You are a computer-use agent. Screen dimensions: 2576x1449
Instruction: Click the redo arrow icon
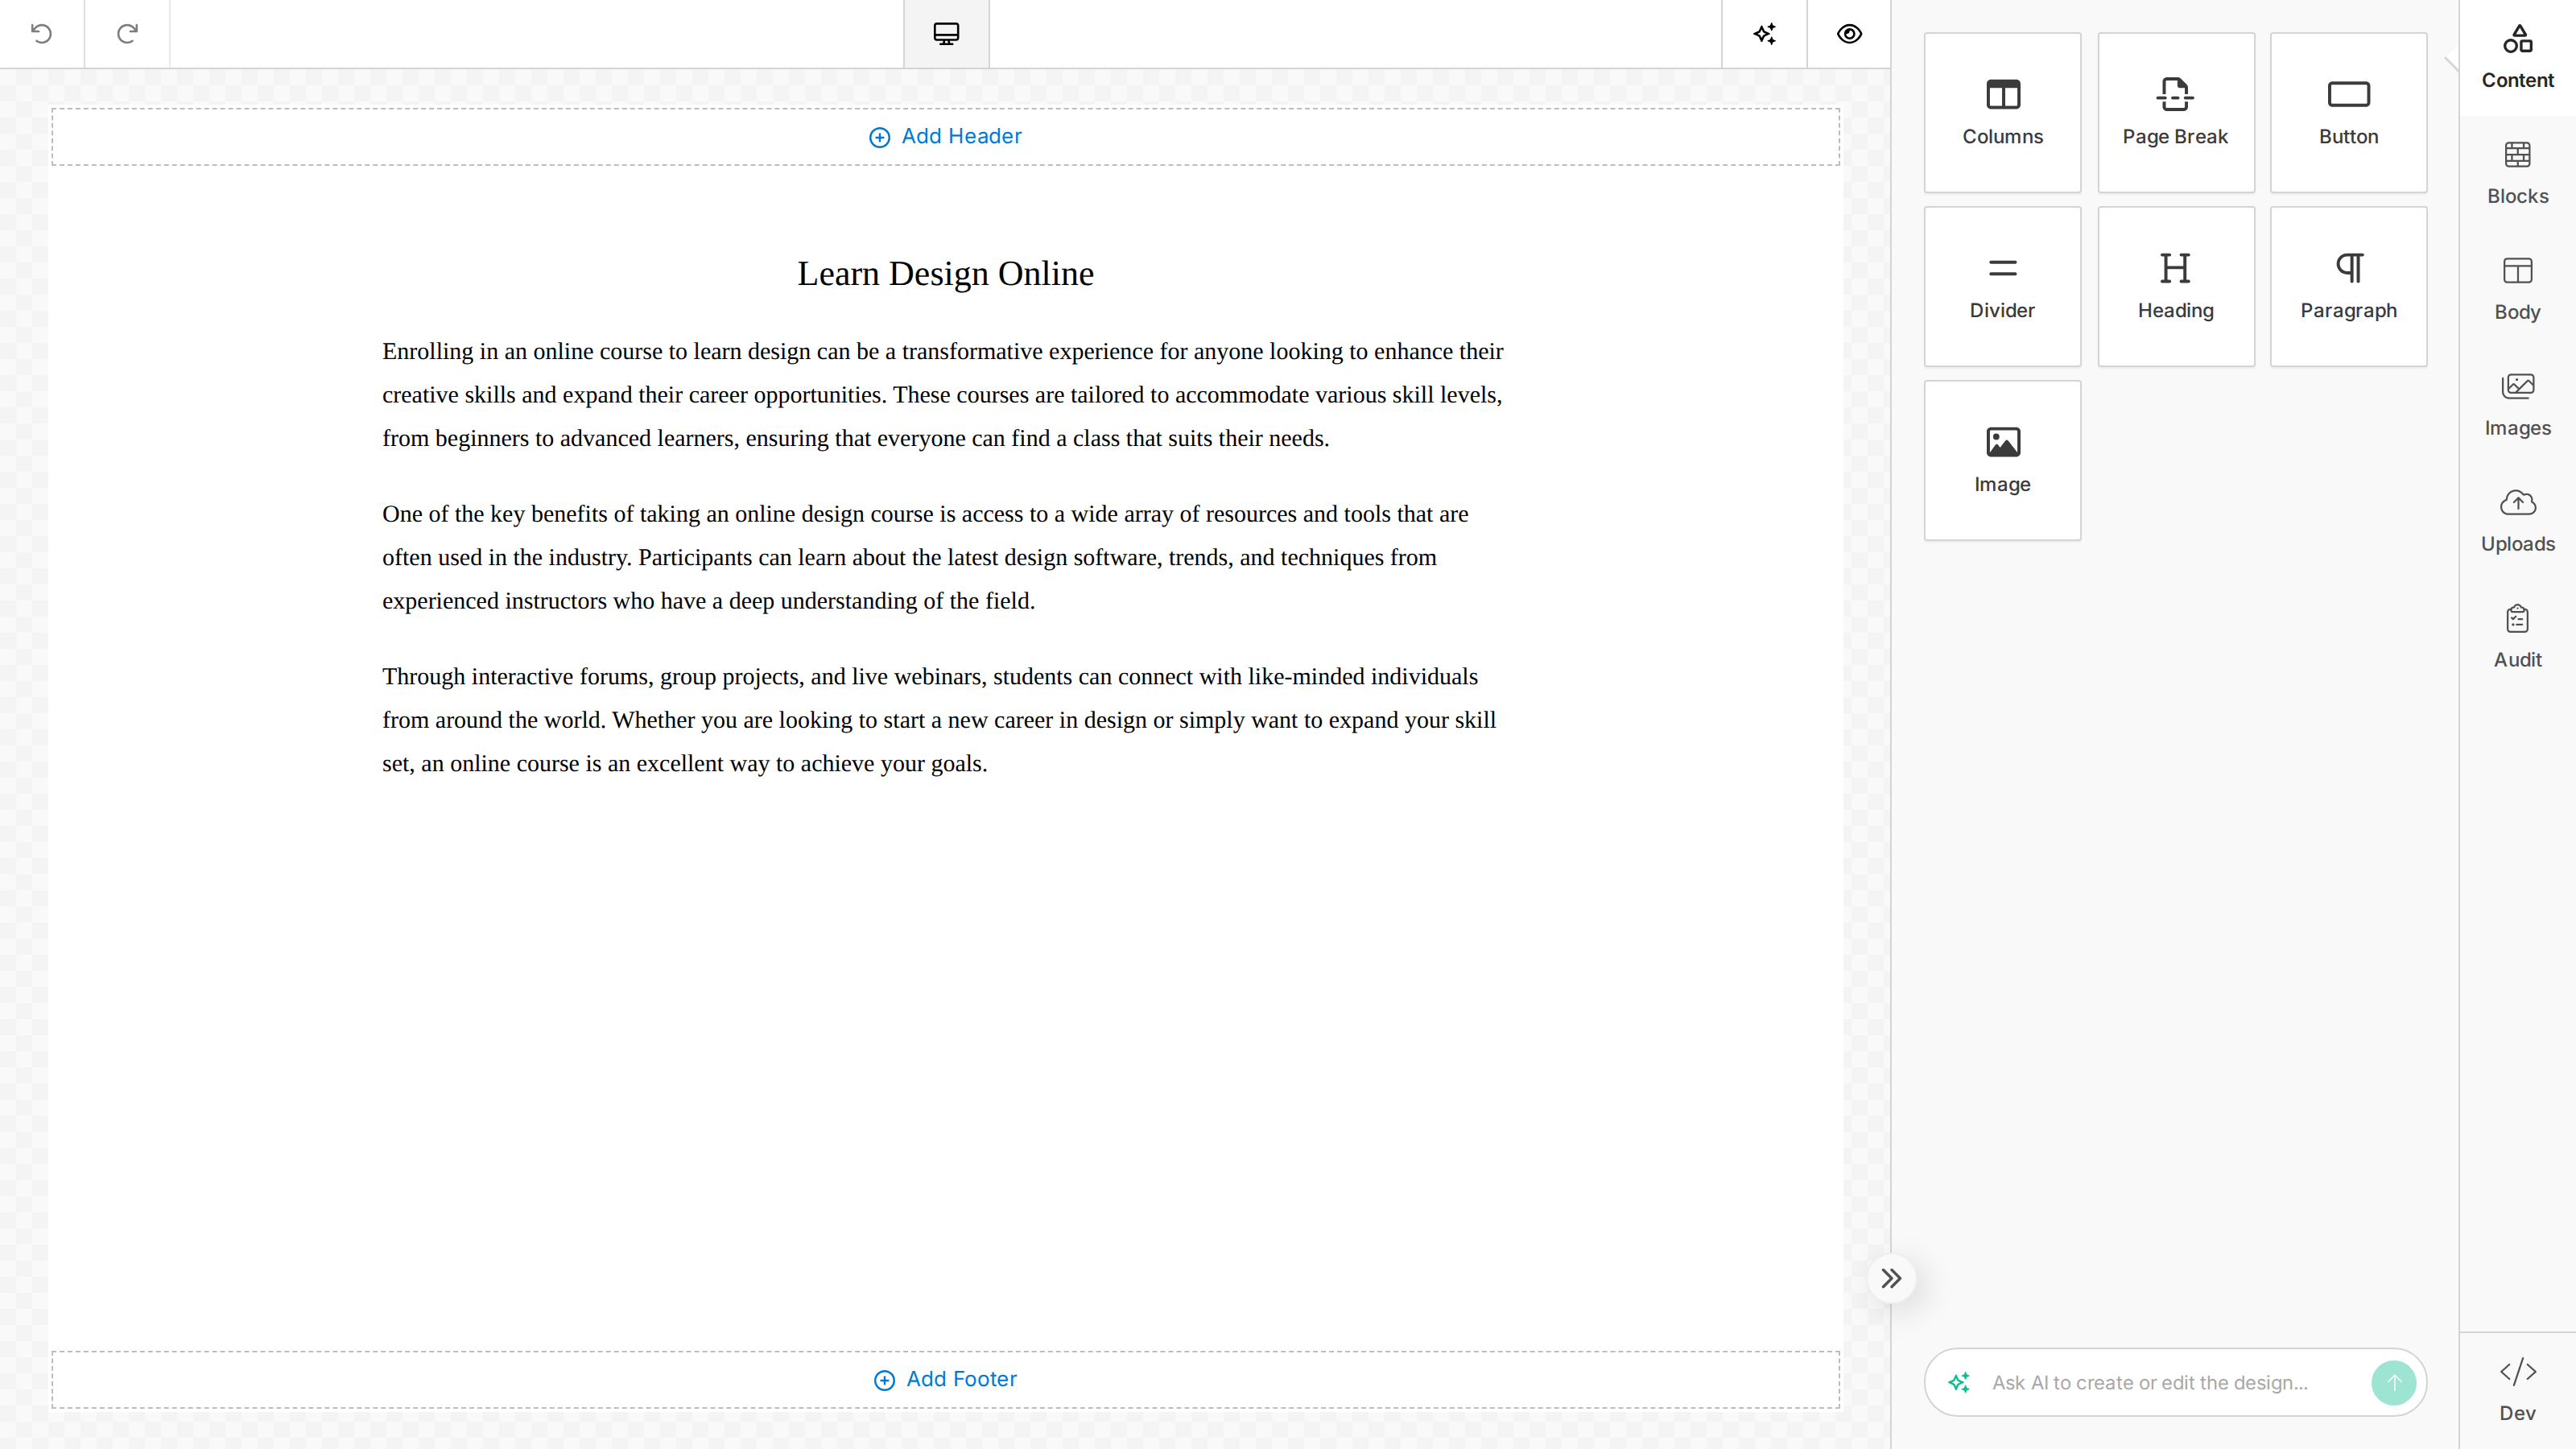pyautogui.click(x=127, y=34)
